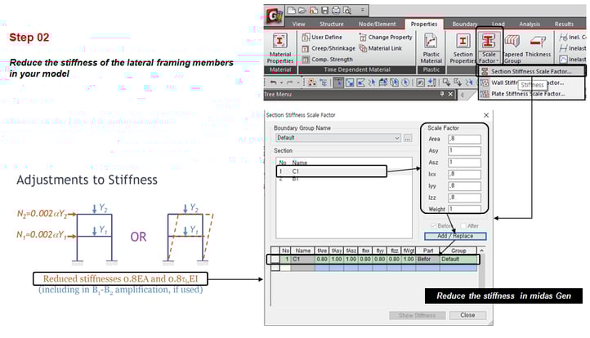Click the Add / Replace button
The width and height of the screenshot is (590, 338).
click(x=455, y=236)
